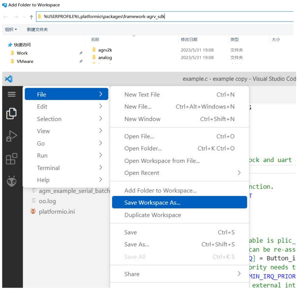This screenshot has height=290, width=301.
Task: Click the VS Code logo in title bar
Action: coord(9,79)
